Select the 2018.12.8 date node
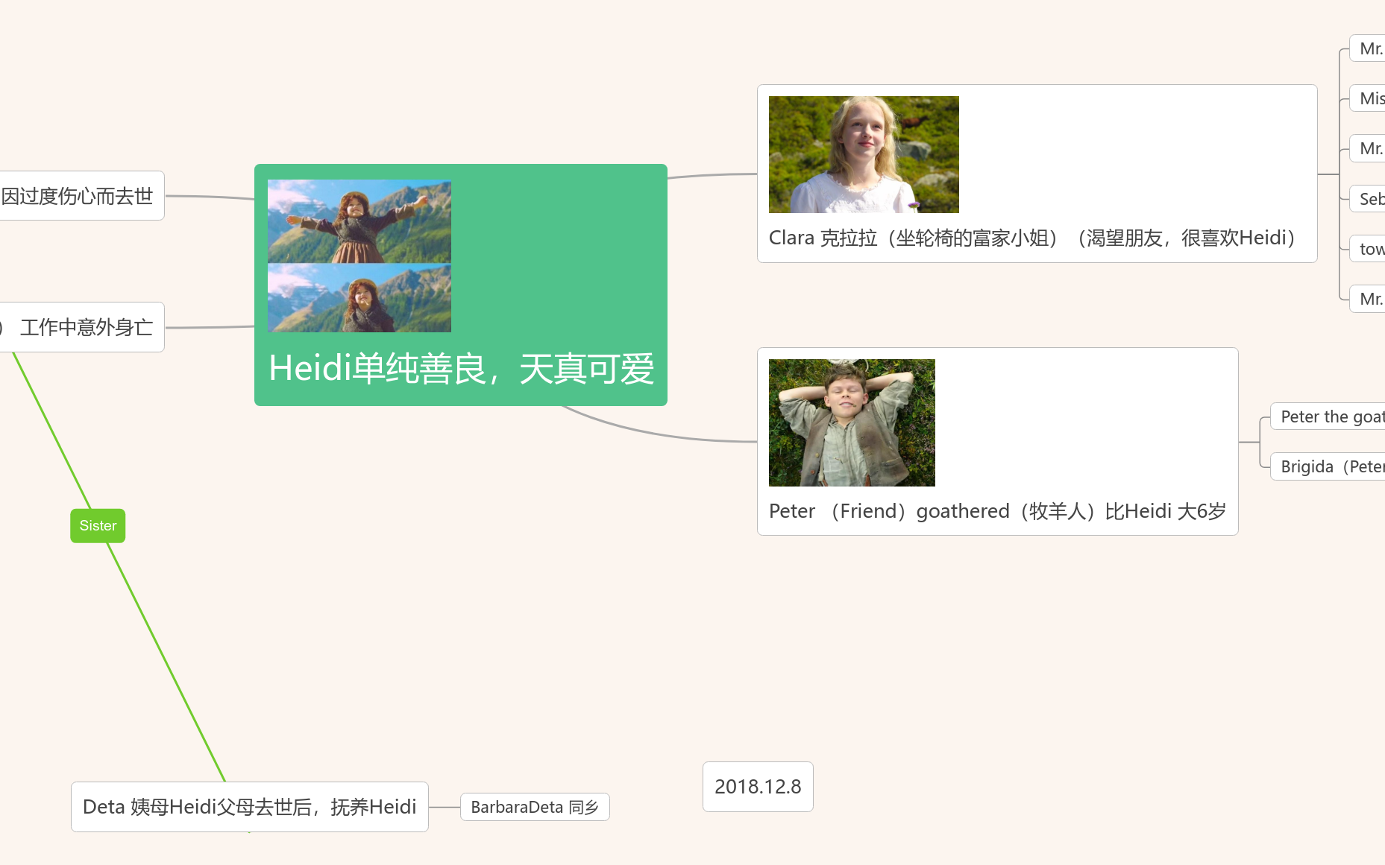The image size is (1385, 865). point(758,786)
